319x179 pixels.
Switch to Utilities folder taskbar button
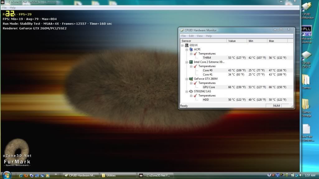(x=118, y=175)
